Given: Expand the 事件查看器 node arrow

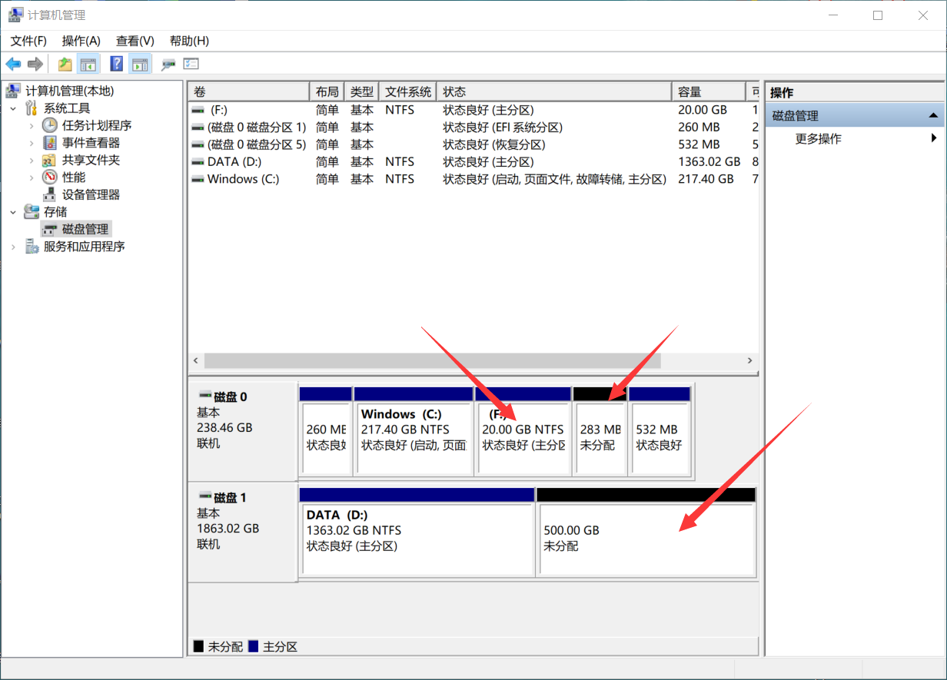Looking at the screenshot, I should click(x=32, y=143).
